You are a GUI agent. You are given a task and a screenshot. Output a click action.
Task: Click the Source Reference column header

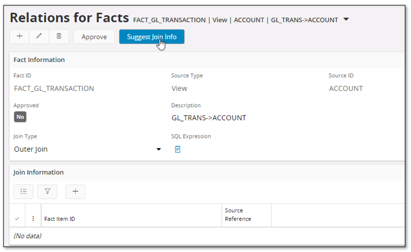[238, 214]
